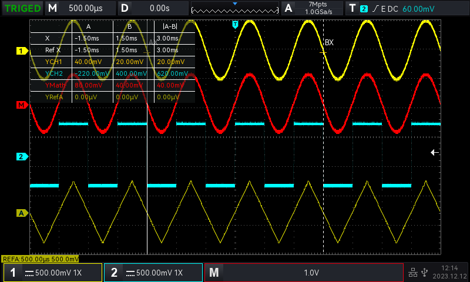Viewport: 470px width, 282px height.
Task: Click the trigger level arrow on right edge
Action: 435,153
